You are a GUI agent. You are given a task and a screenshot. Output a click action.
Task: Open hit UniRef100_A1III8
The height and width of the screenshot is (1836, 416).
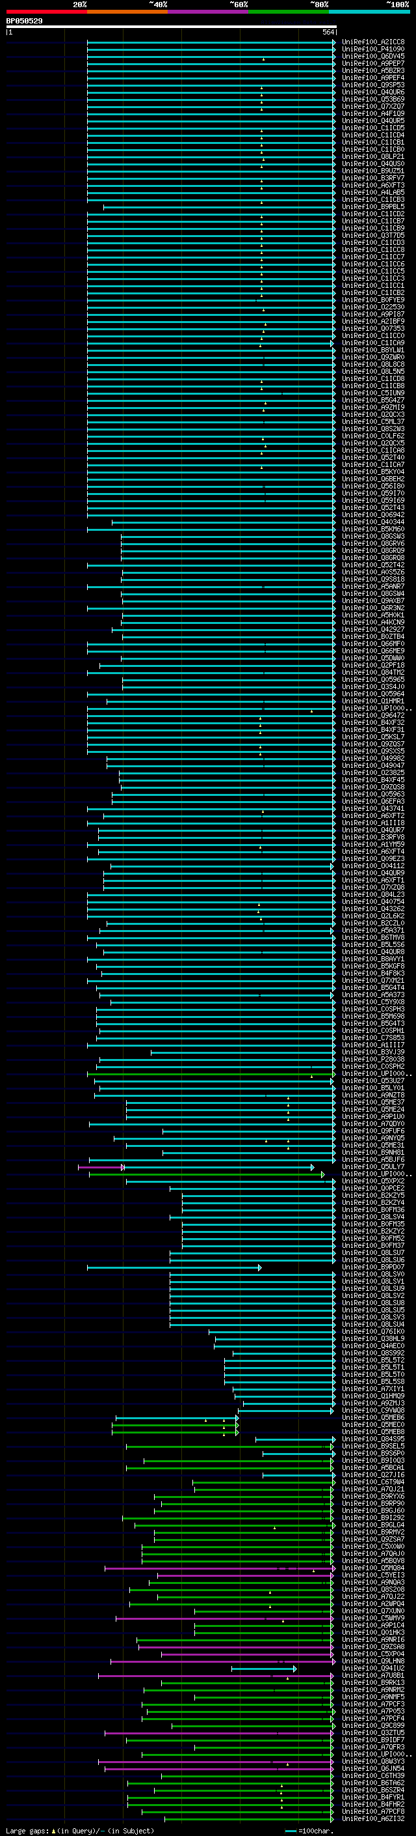[x=373, y=823]
